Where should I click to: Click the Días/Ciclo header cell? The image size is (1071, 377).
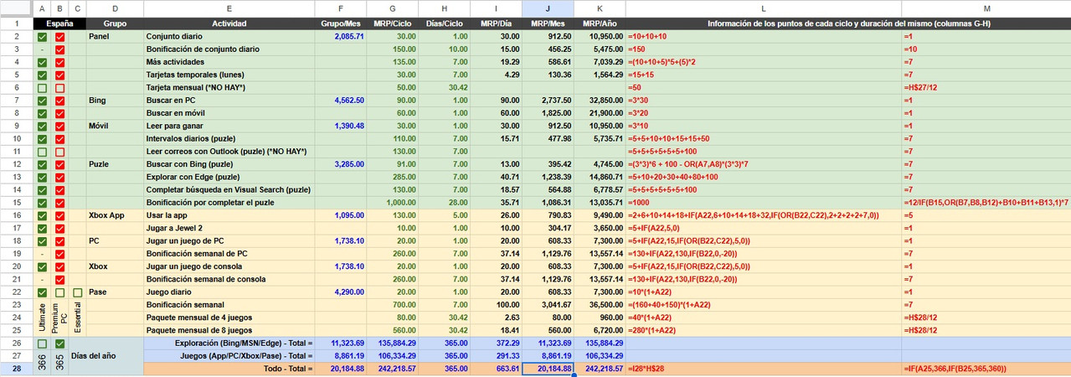pos(444,24)
